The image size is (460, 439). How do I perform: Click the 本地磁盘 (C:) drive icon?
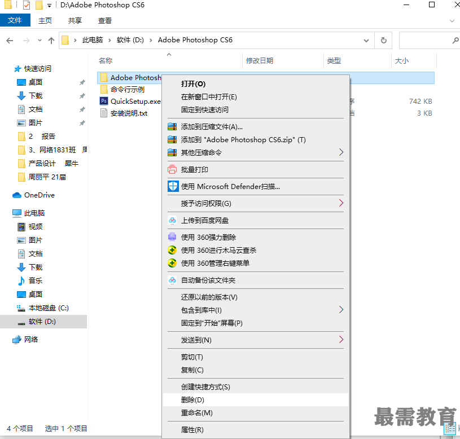point(21,308)
